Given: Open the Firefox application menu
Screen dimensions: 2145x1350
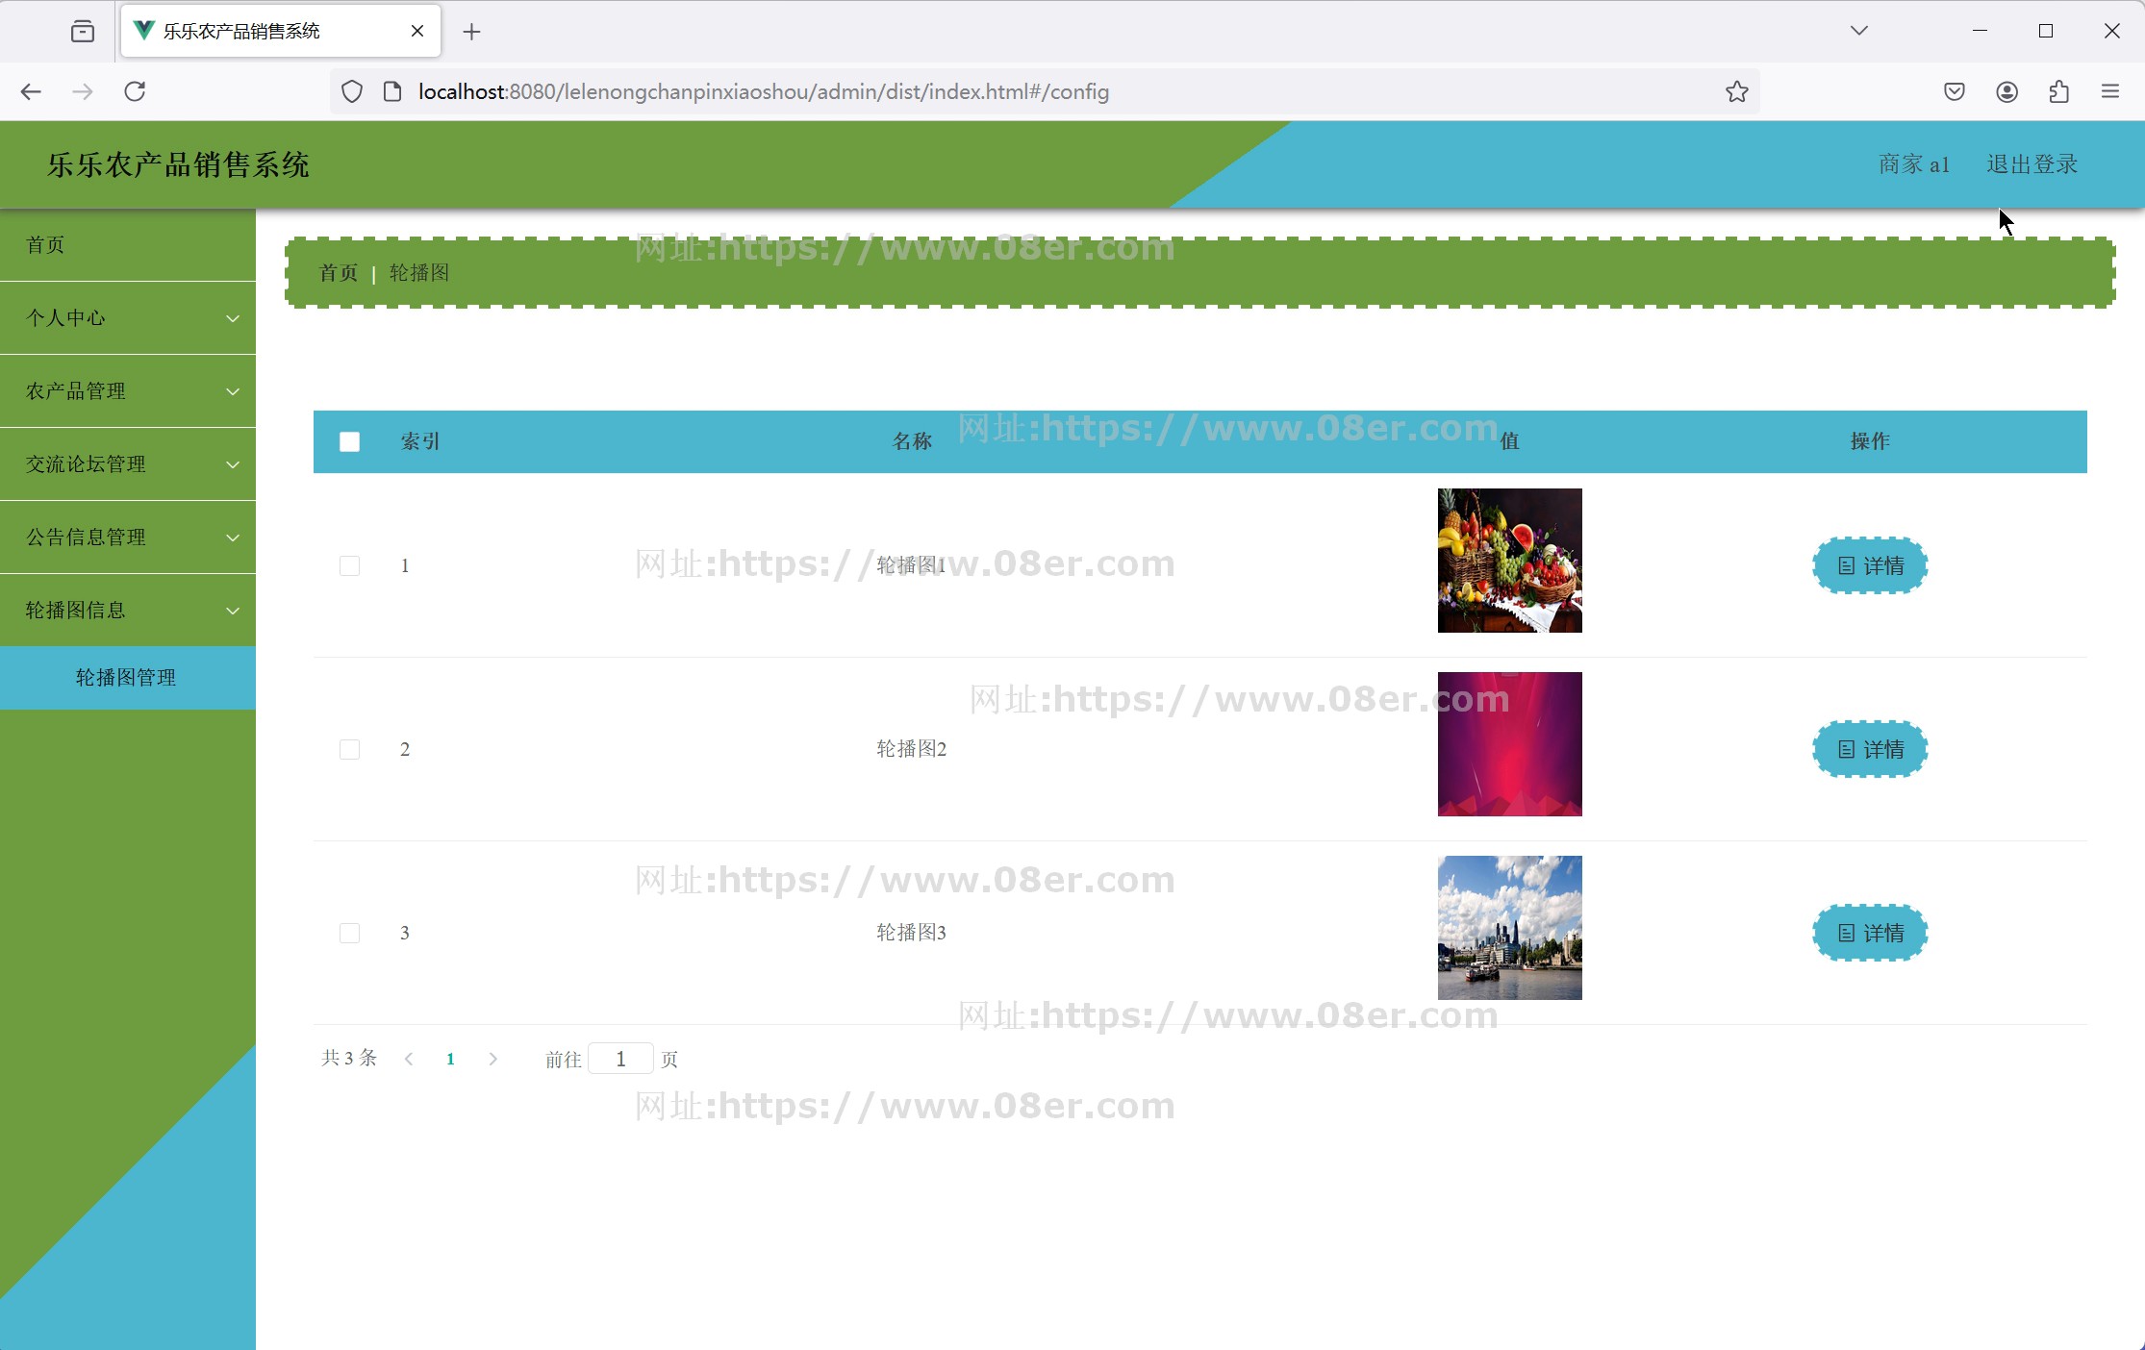Looking at the screenshot, I should (2110, 91).
